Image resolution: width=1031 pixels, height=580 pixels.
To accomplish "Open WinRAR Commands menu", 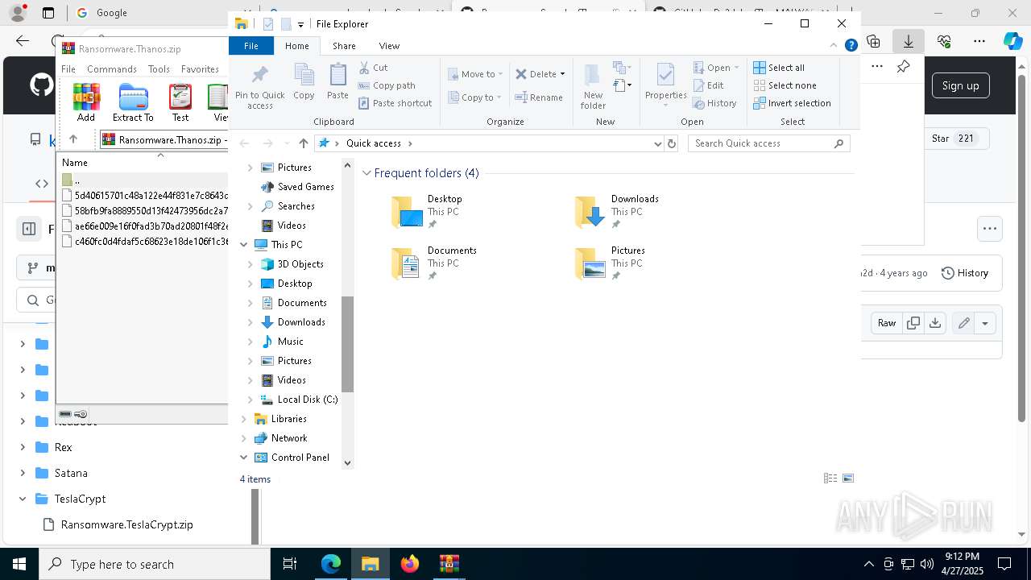I will (112, 69).
